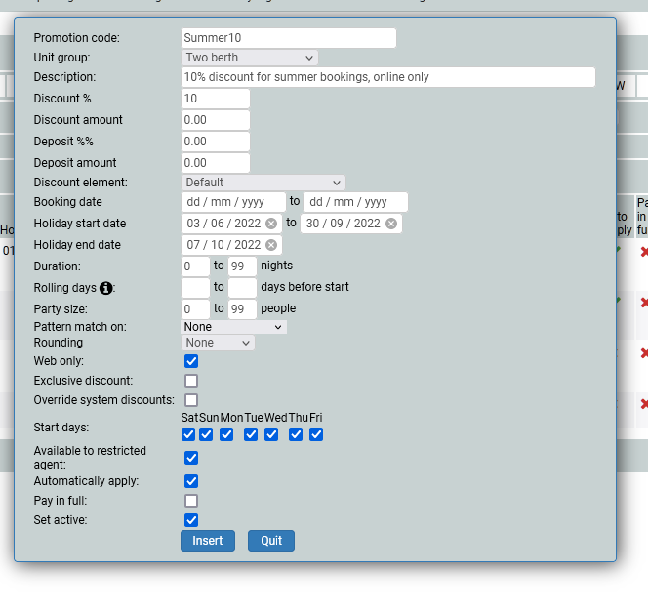Open the Rounding dropdown
The height and width of the screenshot is (613, 648).
[218, 343]
